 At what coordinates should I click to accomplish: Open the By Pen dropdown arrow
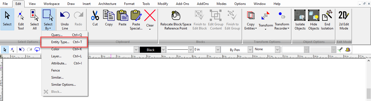click(250, 50)
